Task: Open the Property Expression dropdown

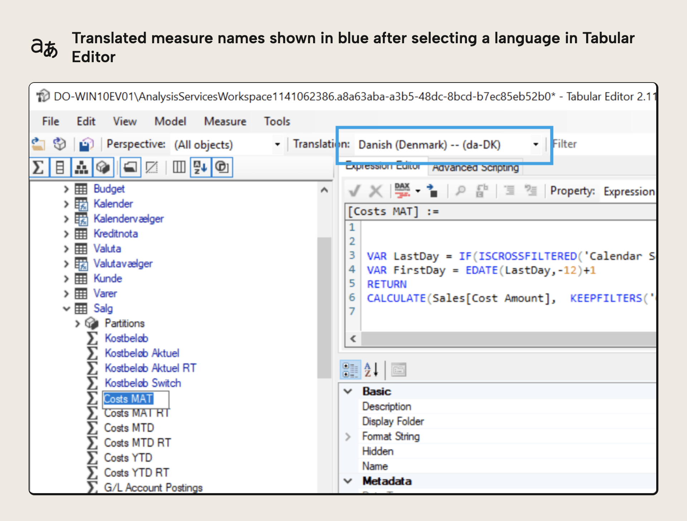Action: point(629,192)
